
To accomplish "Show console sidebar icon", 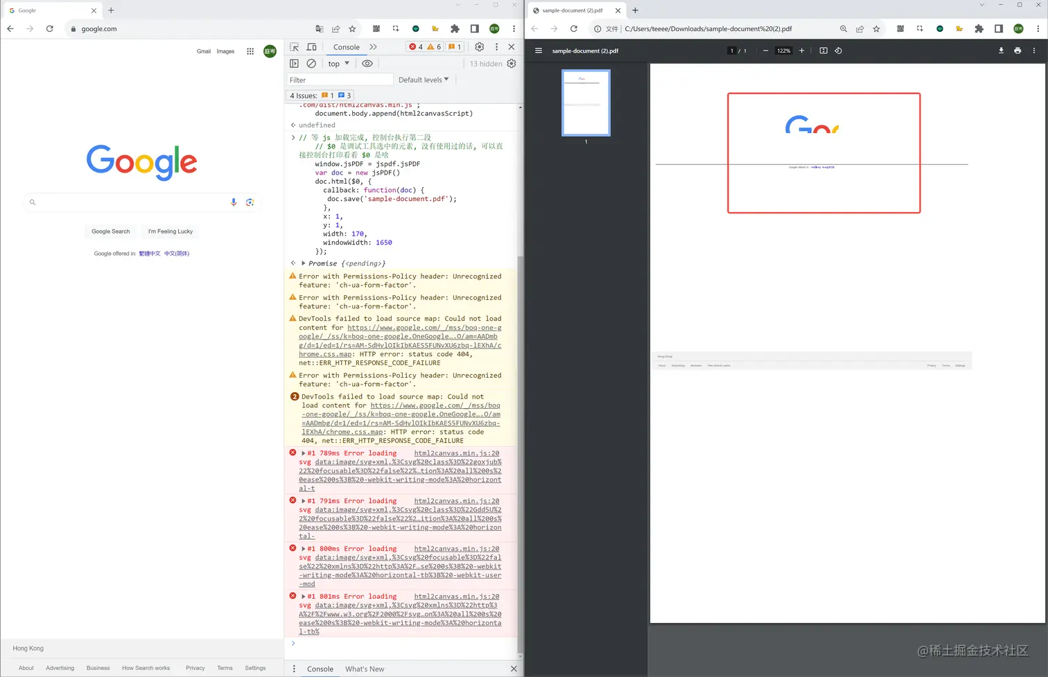I will point(294,64).
